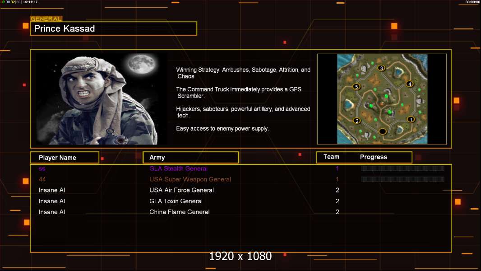The image size is (481, 271).
Task: Click the moon in the general portrait
Action: point(141,64)
